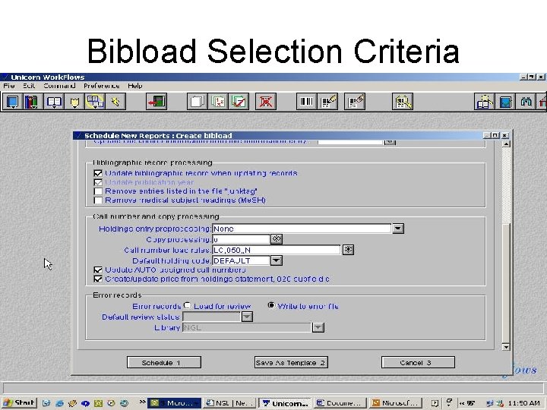
Task: Click the Default holding code DEFAULT field
Action: click(241, 260)
